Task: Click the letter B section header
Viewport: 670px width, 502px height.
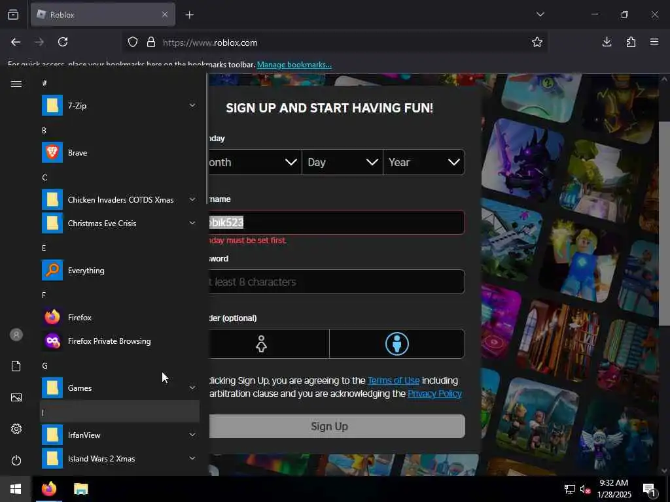Action: tap(120, 131)
